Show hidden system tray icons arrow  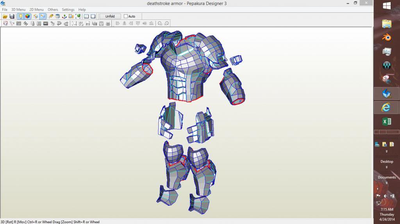(378, 189)
